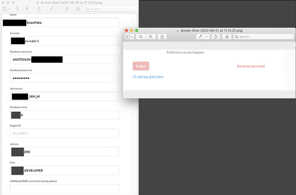Show Markup toolbar in 11.14.37 window
The height and width of the screenshot is (195, 296).
pyautogui.click(x=227, y=37)
